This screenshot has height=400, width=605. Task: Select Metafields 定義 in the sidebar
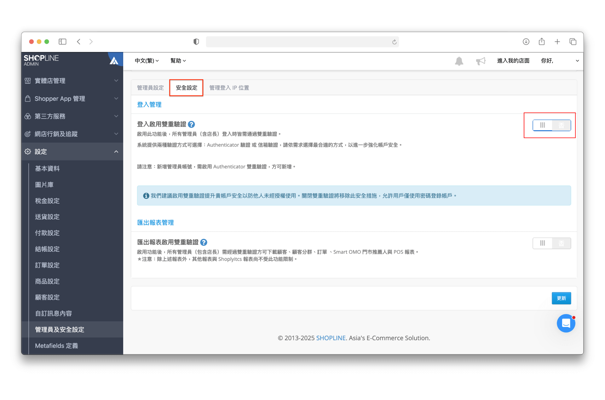[x=56, y=346]
